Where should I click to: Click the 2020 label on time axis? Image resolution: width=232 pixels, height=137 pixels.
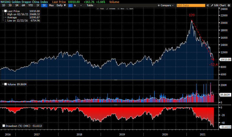pyautogui.click(x=165, y=134)
